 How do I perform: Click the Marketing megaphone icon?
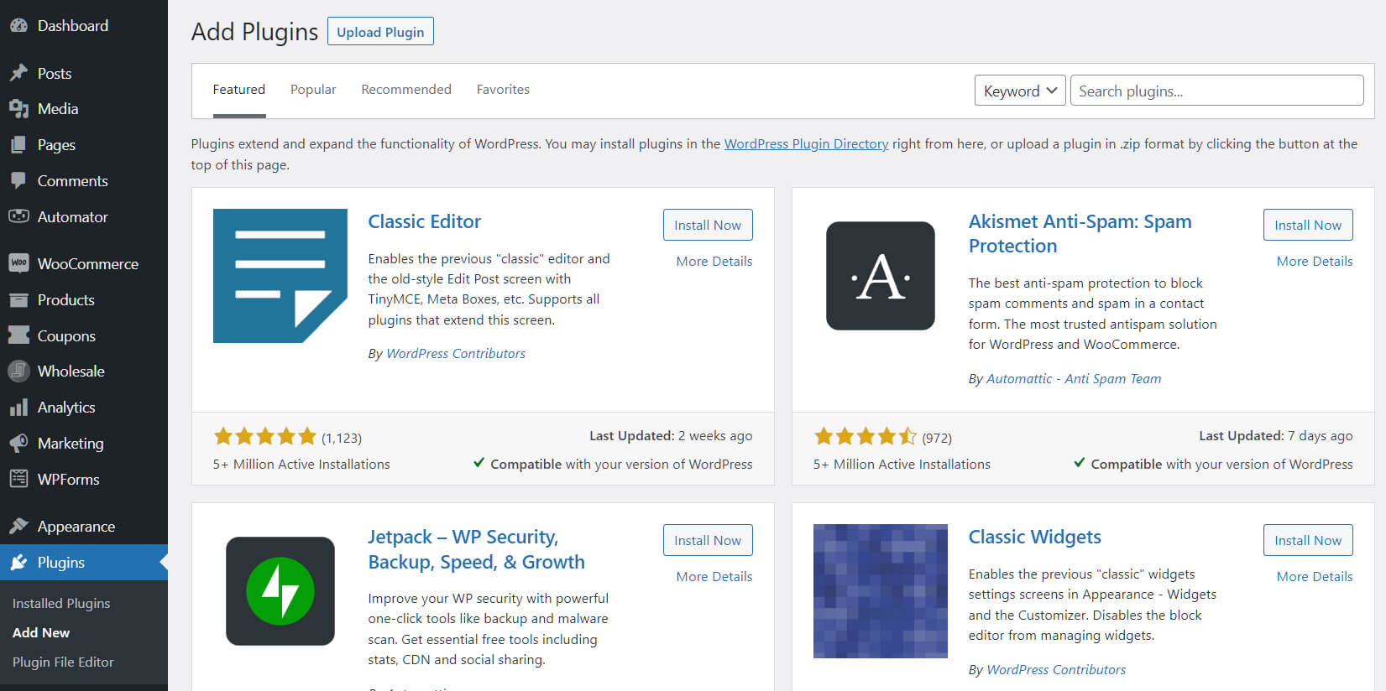(x=18, y=444)
